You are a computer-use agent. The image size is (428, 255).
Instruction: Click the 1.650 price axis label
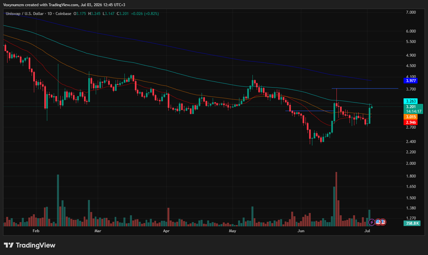click(411, 187)
